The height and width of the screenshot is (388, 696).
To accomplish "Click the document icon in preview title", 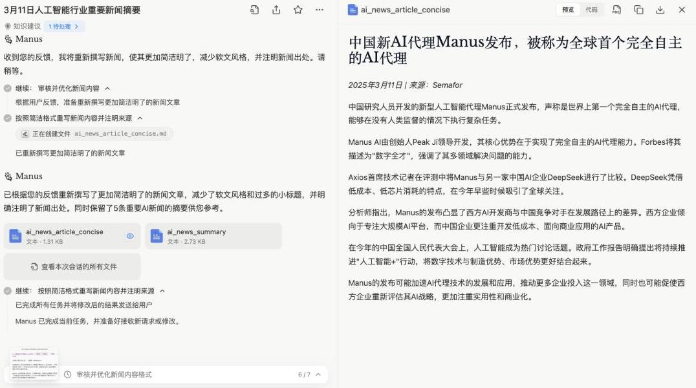I will coord(353,10).
